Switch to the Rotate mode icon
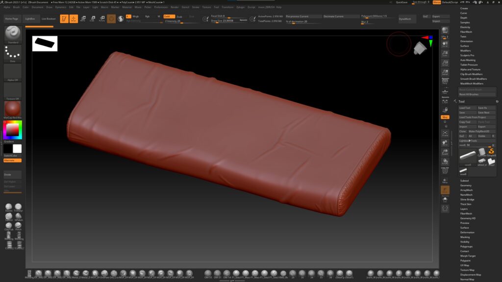The image size is (502, 282). [101, 19]
